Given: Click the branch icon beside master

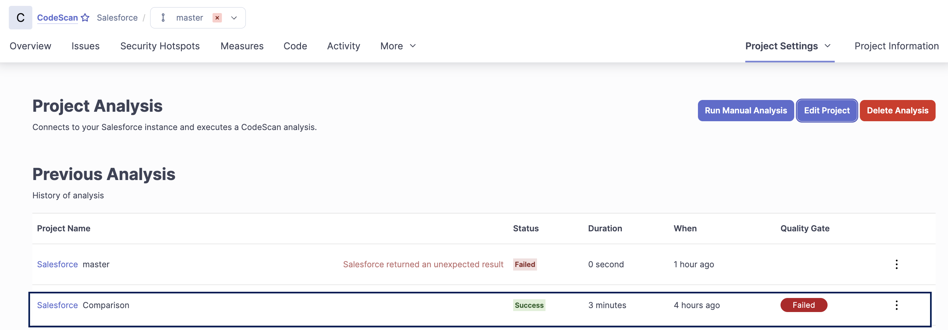Looking at the screenshot, I should [x=163, y=18].
